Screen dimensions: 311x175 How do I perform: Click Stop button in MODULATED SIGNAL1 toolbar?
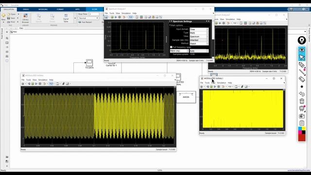(x=219, y=87)
